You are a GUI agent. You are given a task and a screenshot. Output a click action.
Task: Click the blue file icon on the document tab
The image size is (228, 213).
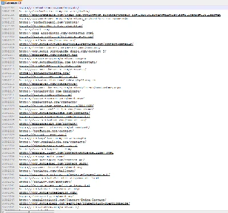tap(3, 3)
